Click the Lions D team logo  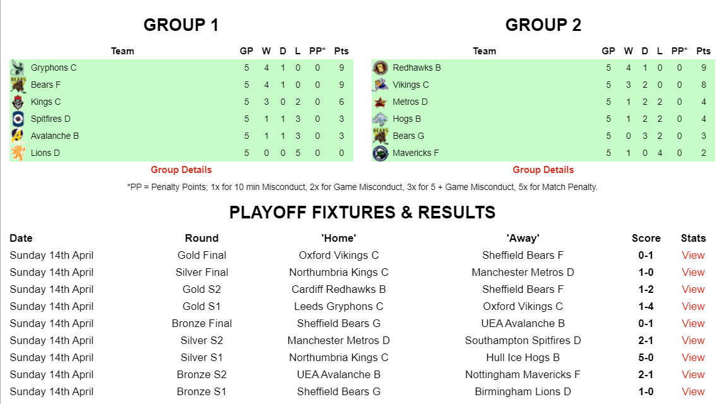pos(18,153)
